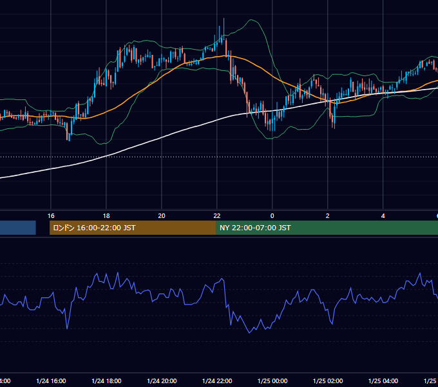Click the ロンドン 16:00-22:00 JST session bar
This screenshot has height=387, width=438.
pyautogui.click(x=133, y=228)
